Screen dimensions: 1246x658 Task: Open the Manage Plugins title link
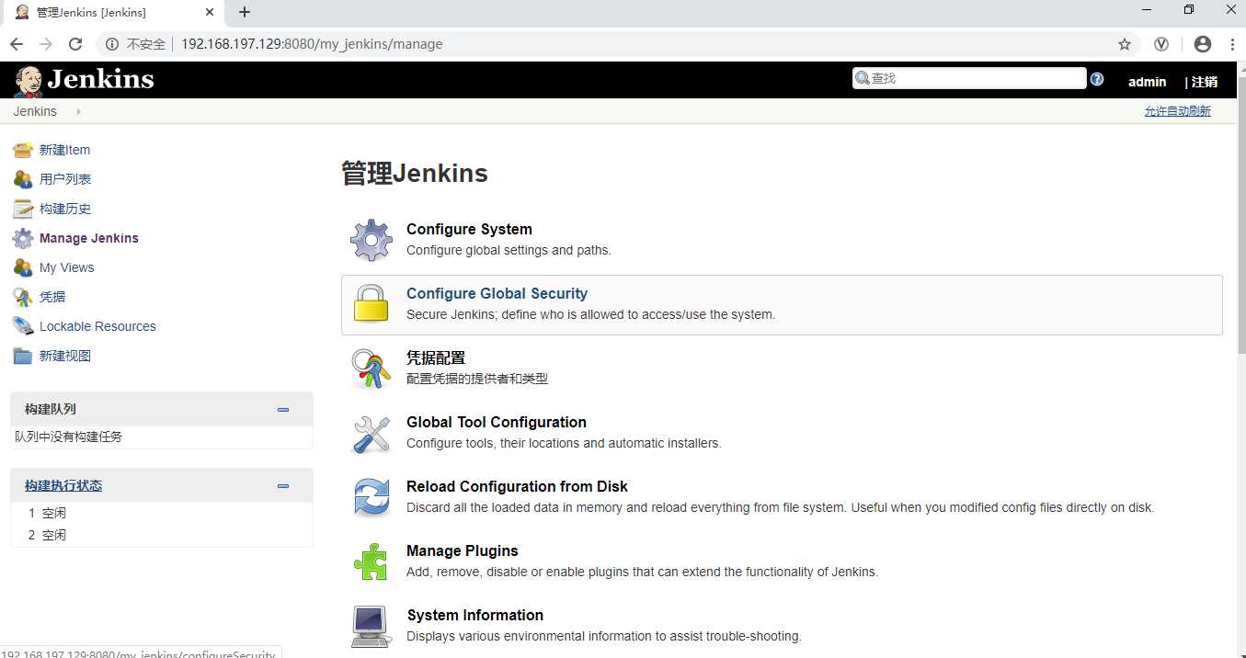tap(463, 550)
